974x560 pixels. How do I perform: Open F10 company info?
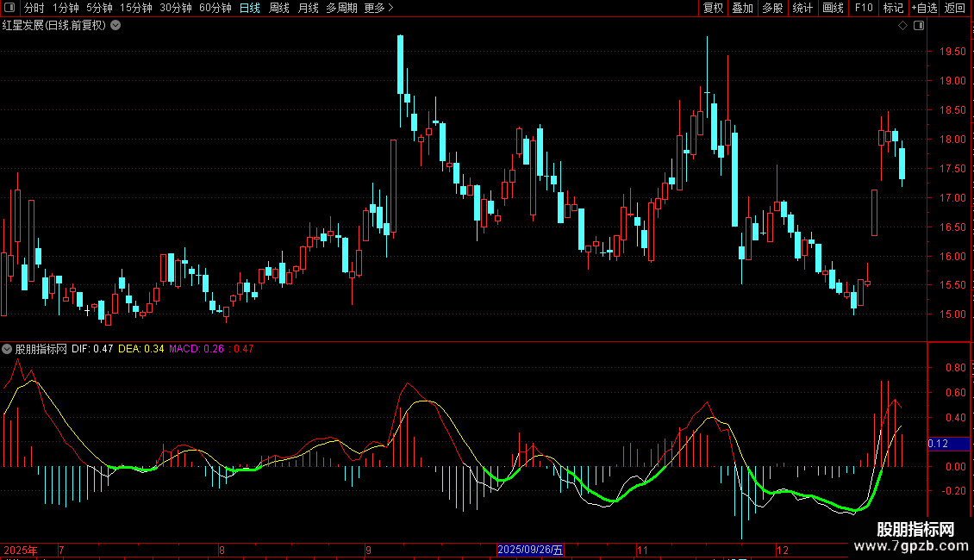(x=864, y=8)
